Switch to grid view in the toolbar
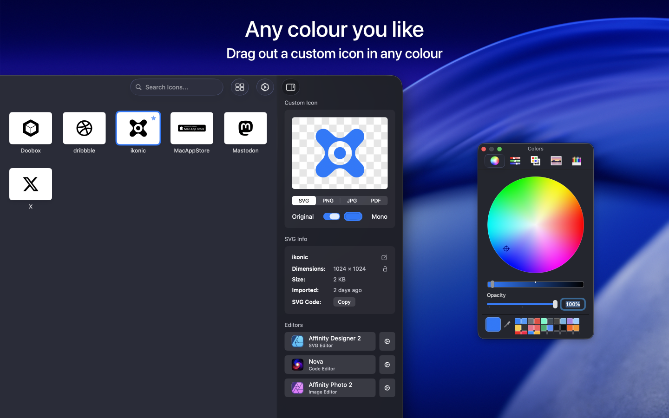Image resolution: width=669 pixels, height=418 pixels. pyautogui.click(x=240, y=87)
